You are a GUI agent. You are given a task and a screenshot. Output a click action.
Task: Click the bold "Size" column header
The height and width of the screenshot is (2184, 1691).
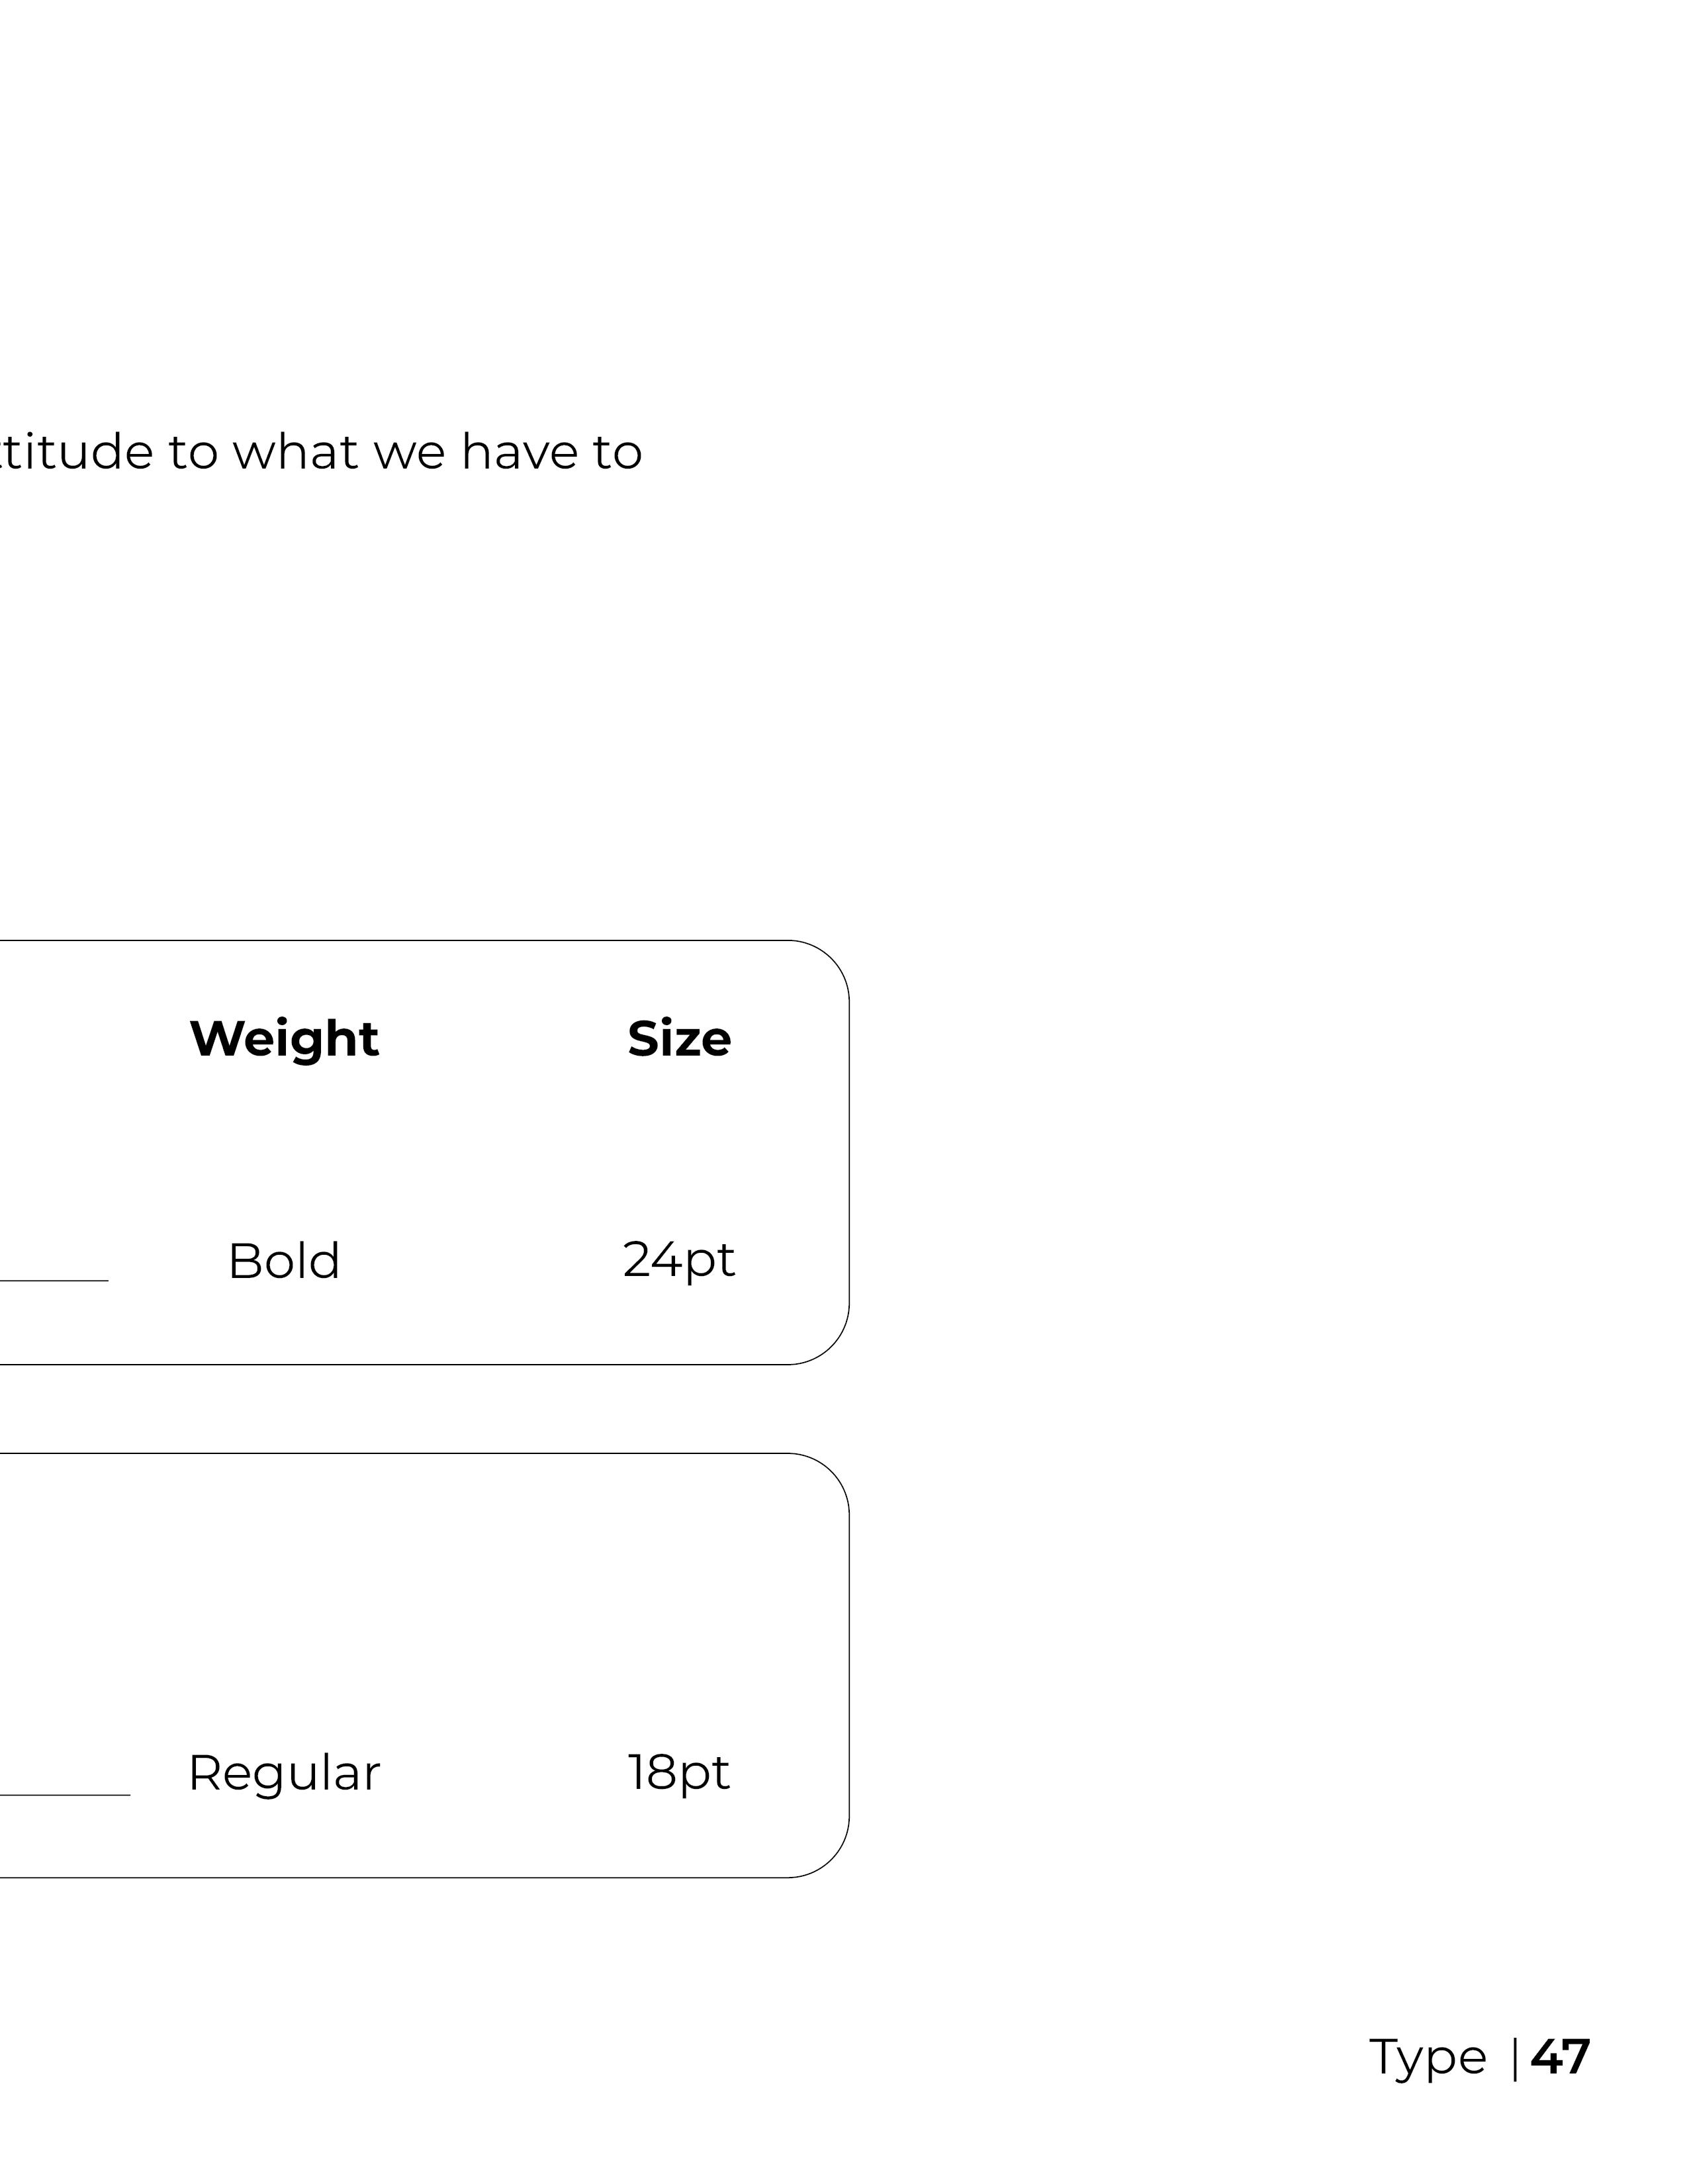click(679, 1039)
